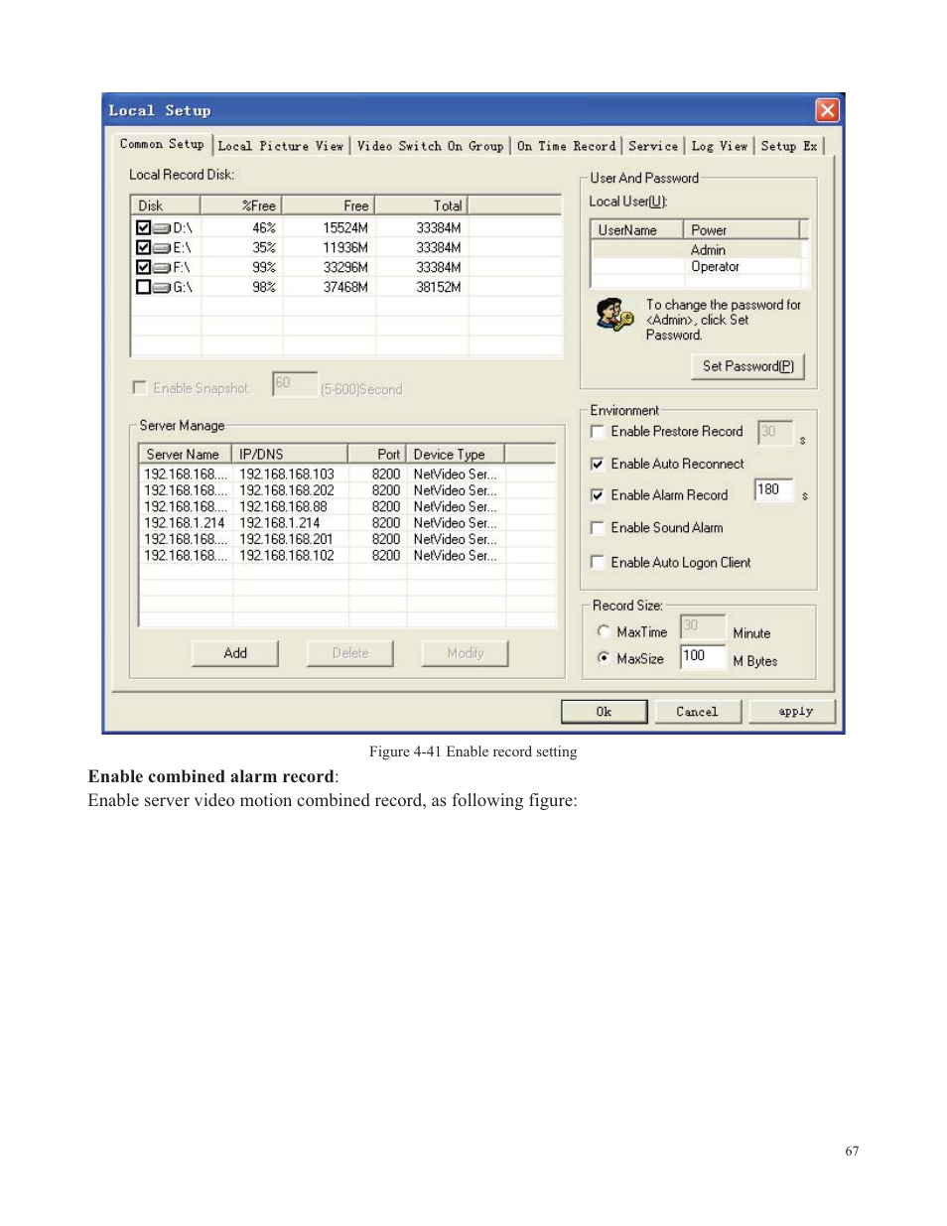Click the Total column header

tap(422, 205)
